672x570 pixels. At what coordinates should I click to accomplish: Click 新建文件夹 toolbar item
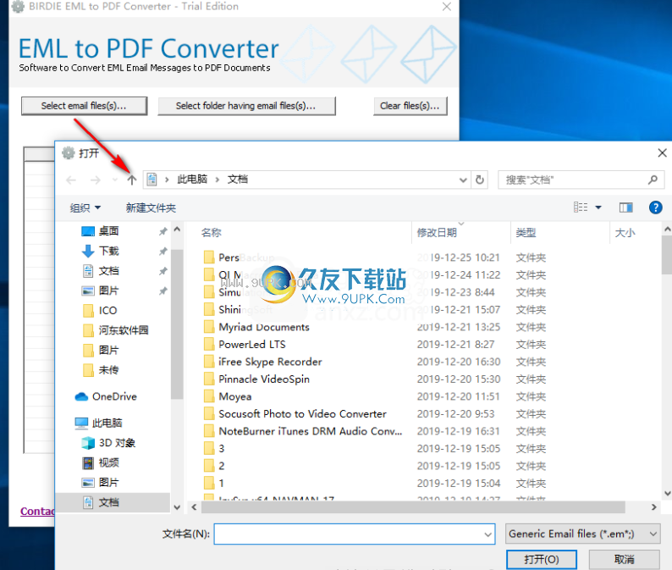pos(151,208)
